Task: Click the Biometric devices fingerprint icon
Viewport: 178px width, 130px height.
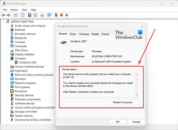Action: tap(12, 34)
